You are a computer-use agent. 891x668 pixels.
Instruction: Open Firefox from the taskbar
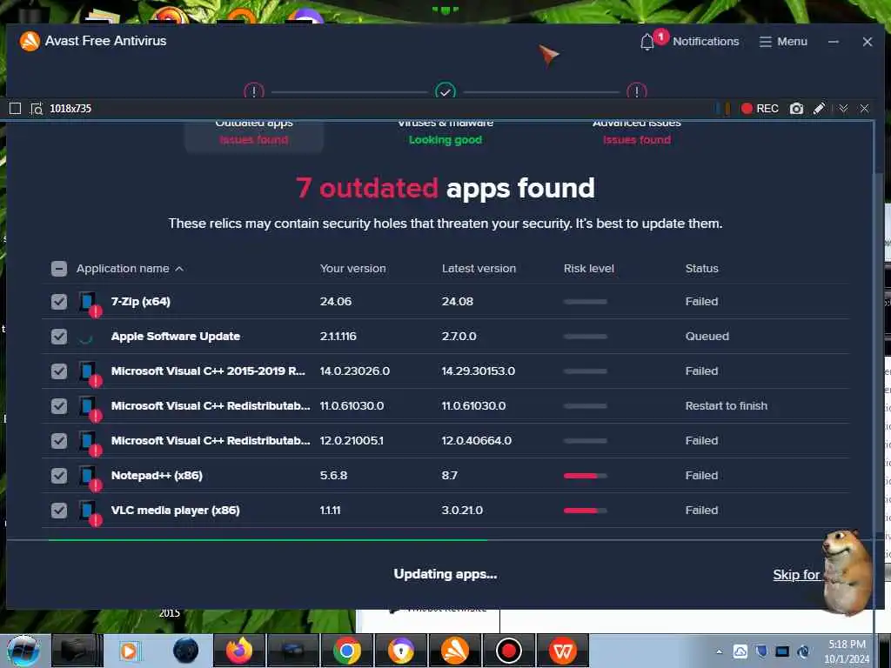coord(239,651)
